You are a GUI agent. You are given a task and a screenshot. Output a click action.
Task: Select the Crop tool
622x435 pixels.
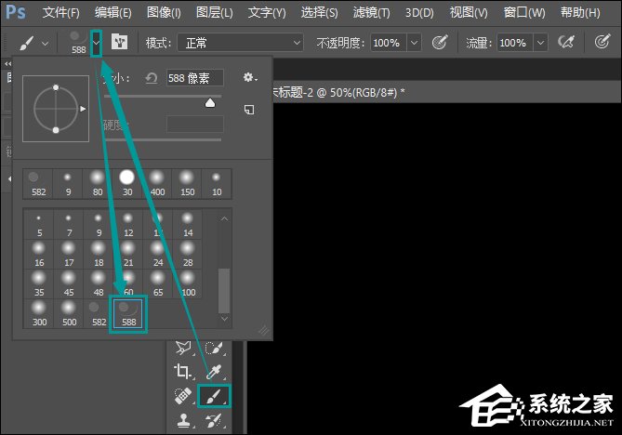[183, 372]
